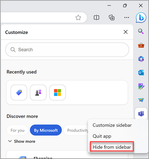The height and width of the screenshot is (159, 149).
Task: Add this page to favorites star
Action: point(78,17)
